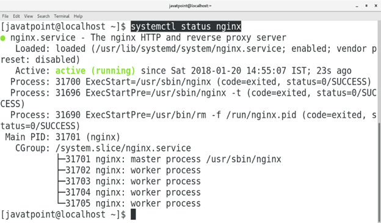Viewport: 381px width, 223px height.
Task: Click the 'CGroup: /system.slice/nginx.service' line
Action: pyautogui.click(x=103, y=148)
